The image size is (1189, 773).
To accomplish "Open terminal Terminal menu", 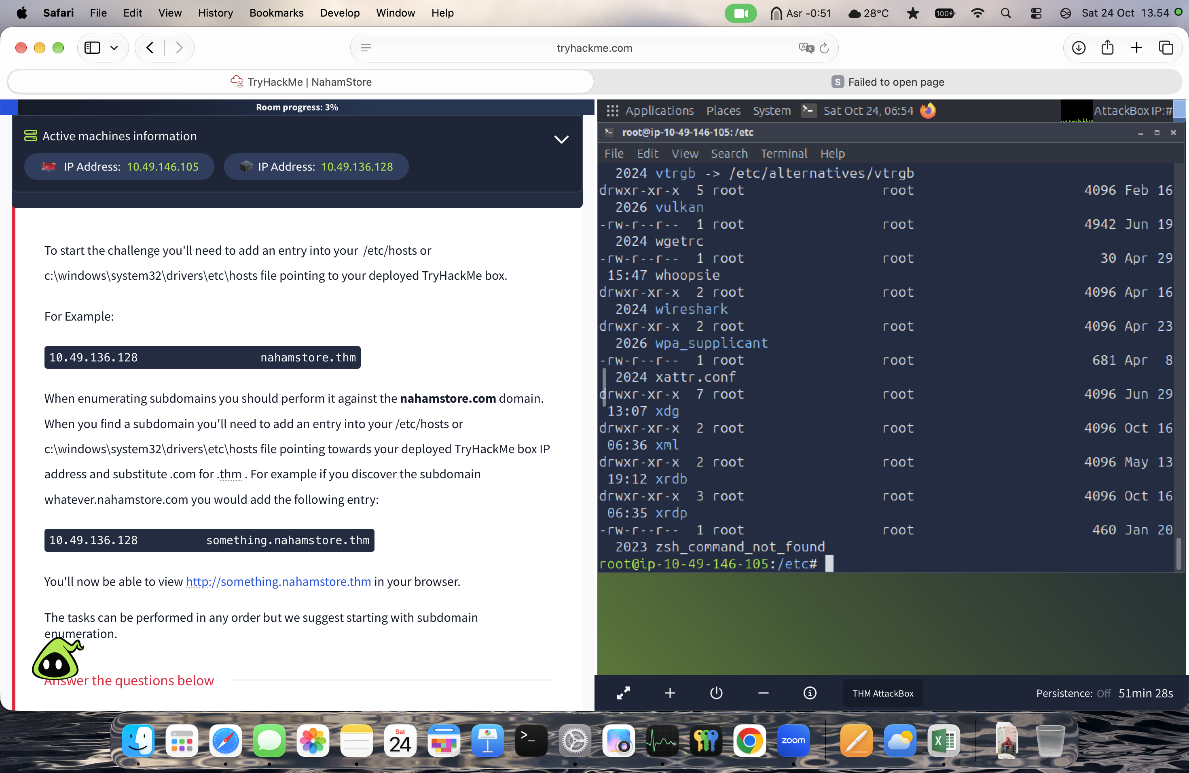I will 783,153.
